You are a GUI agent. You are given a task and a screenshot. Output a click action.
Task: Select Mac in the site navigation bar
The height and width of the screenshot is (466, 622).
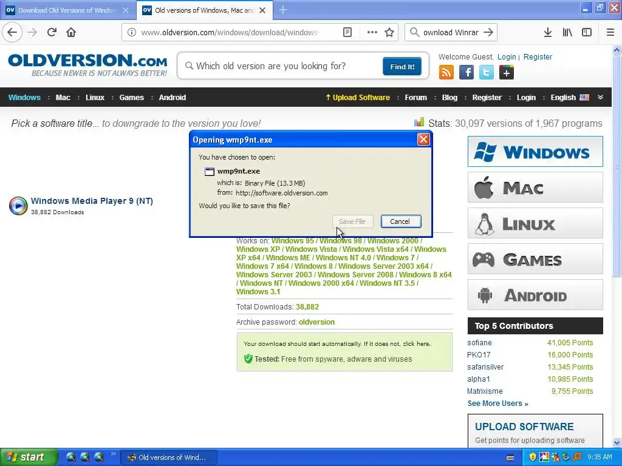tap(63, 98)
